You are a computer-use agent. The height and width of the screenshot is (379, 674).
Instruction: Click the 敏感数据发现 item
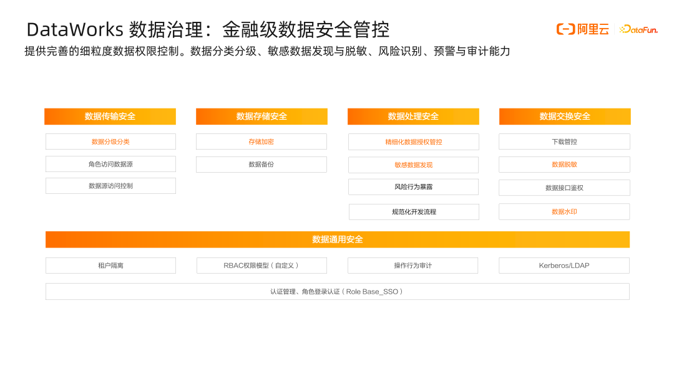coord(413,164)
